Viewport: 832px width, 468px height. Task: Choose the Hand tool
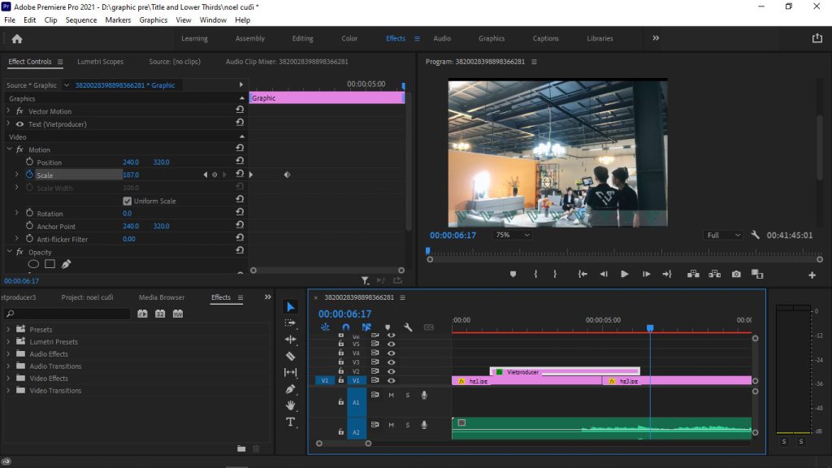pos(291,405)
